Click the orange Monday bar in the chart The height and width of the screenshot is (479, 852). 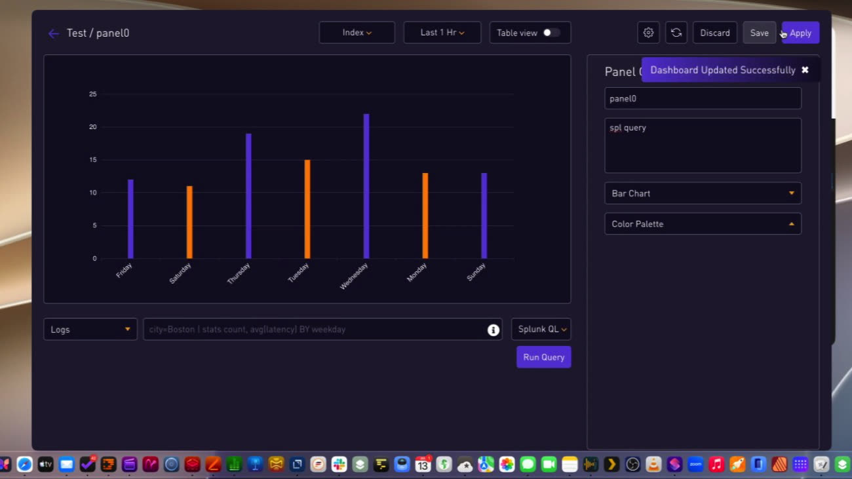click(425, 216)
